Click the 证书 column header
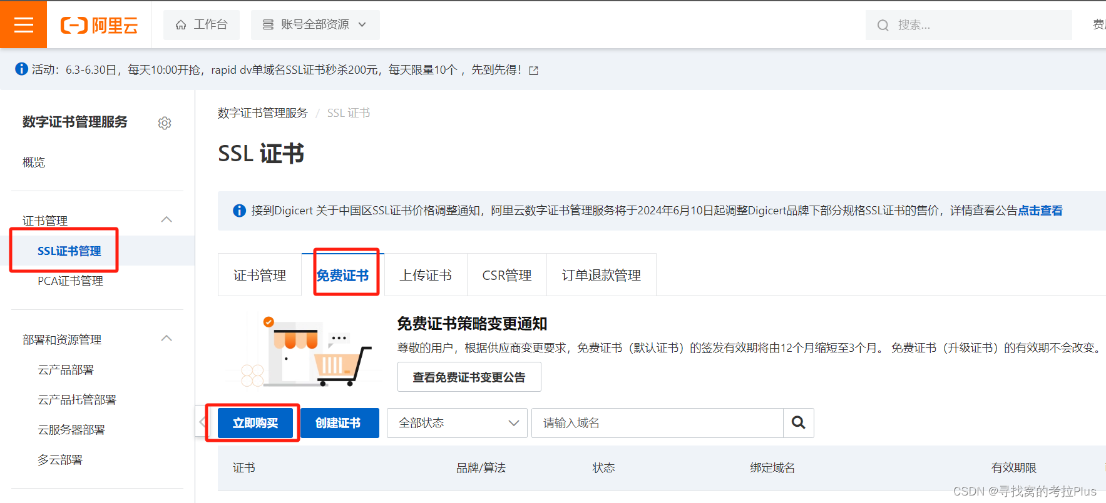The image size is (1106, 503). click(x=244, y=467)
